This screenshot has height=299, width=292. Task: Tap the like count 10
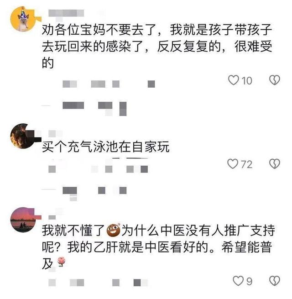(247, 81)
